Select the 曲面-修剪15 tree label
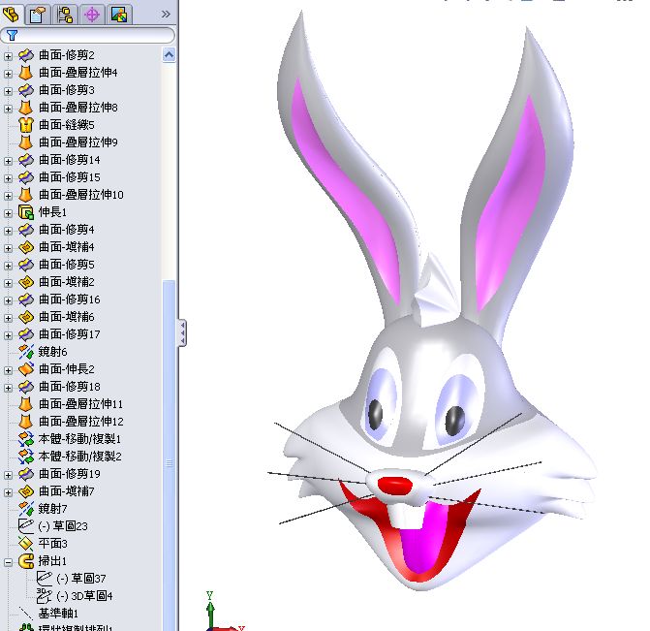Screen dimensions: 650x631 click(69, 177)
